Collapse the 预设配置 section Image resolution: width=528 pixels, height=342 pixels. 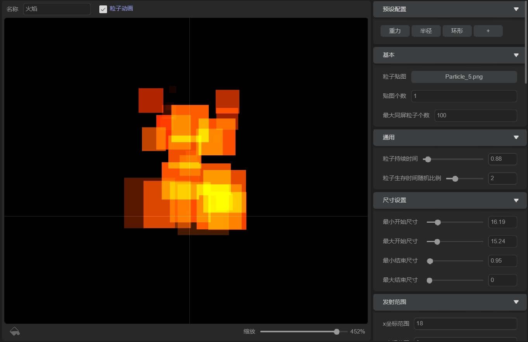(x=516, y=9)
